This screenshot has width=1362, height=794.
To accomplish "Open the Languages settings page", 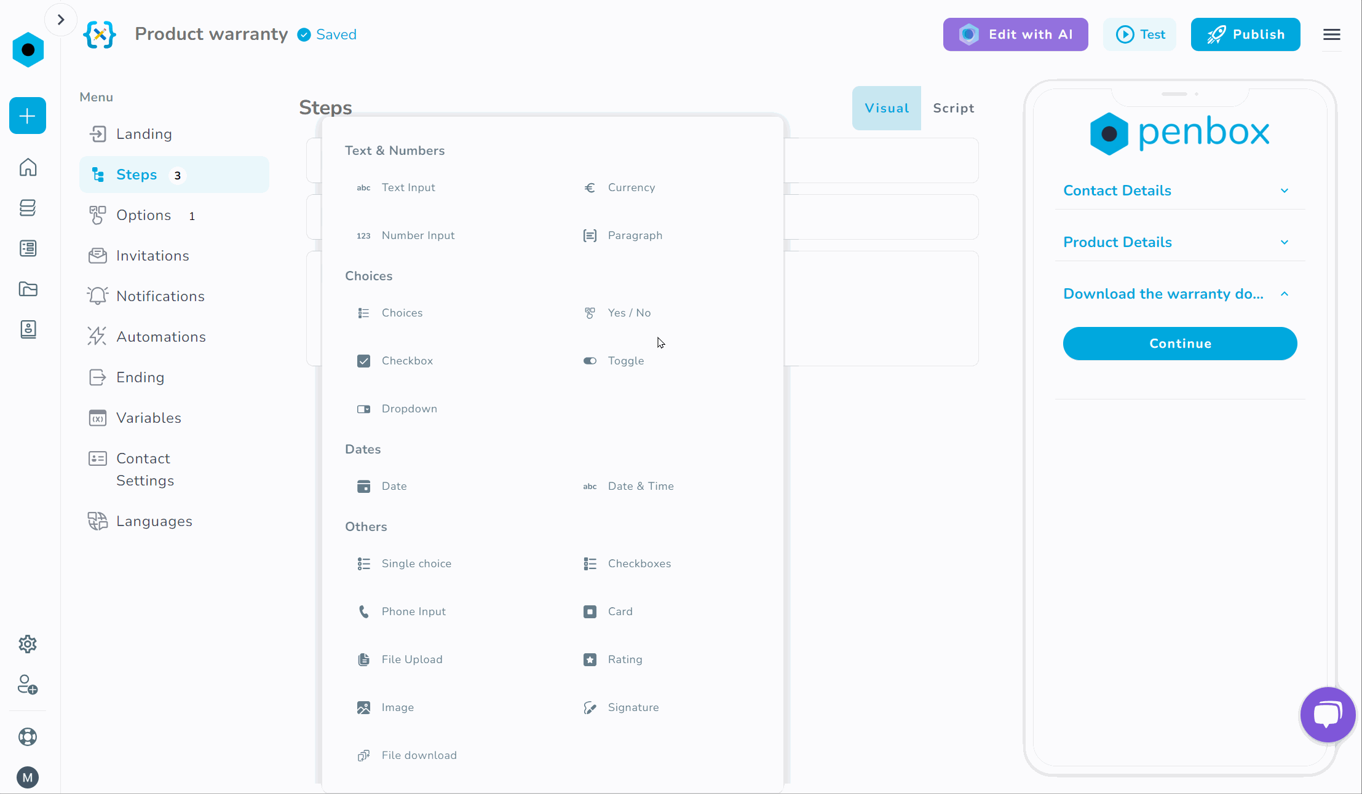I will pos(154,521).
